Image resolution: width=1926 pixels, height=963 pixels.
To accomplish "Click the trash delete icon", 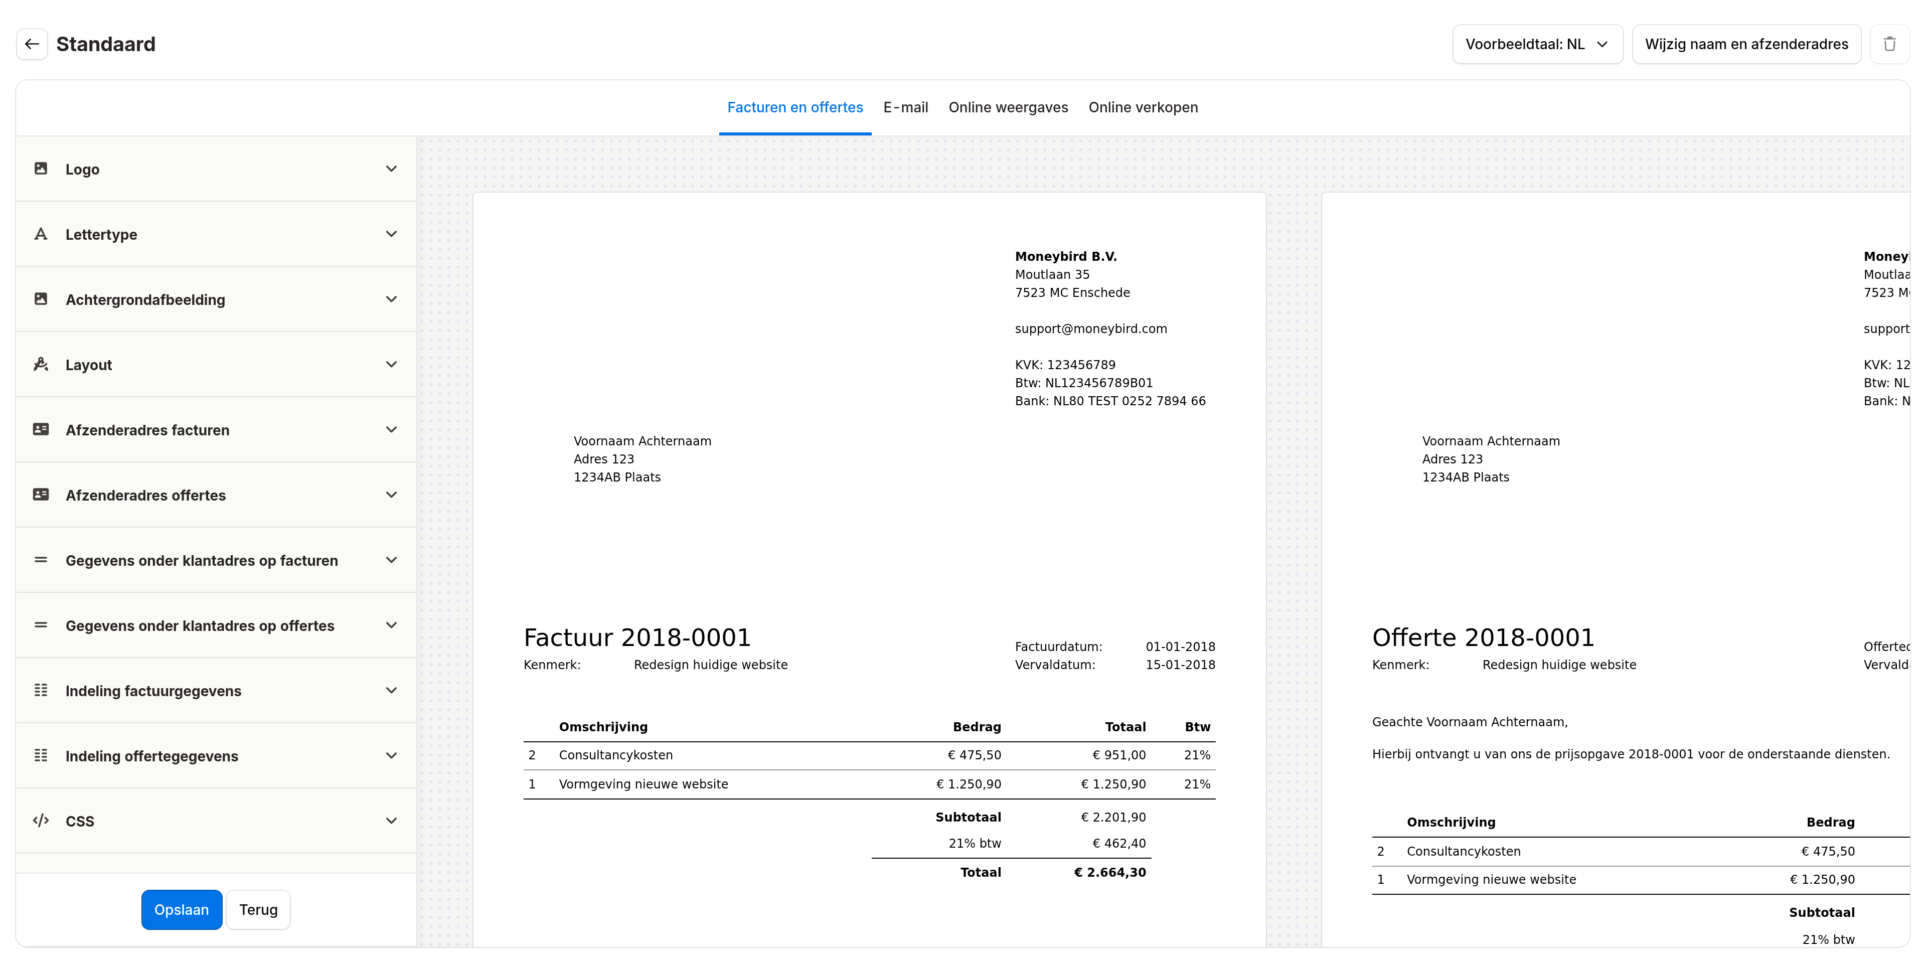I will pos(1889,44).
